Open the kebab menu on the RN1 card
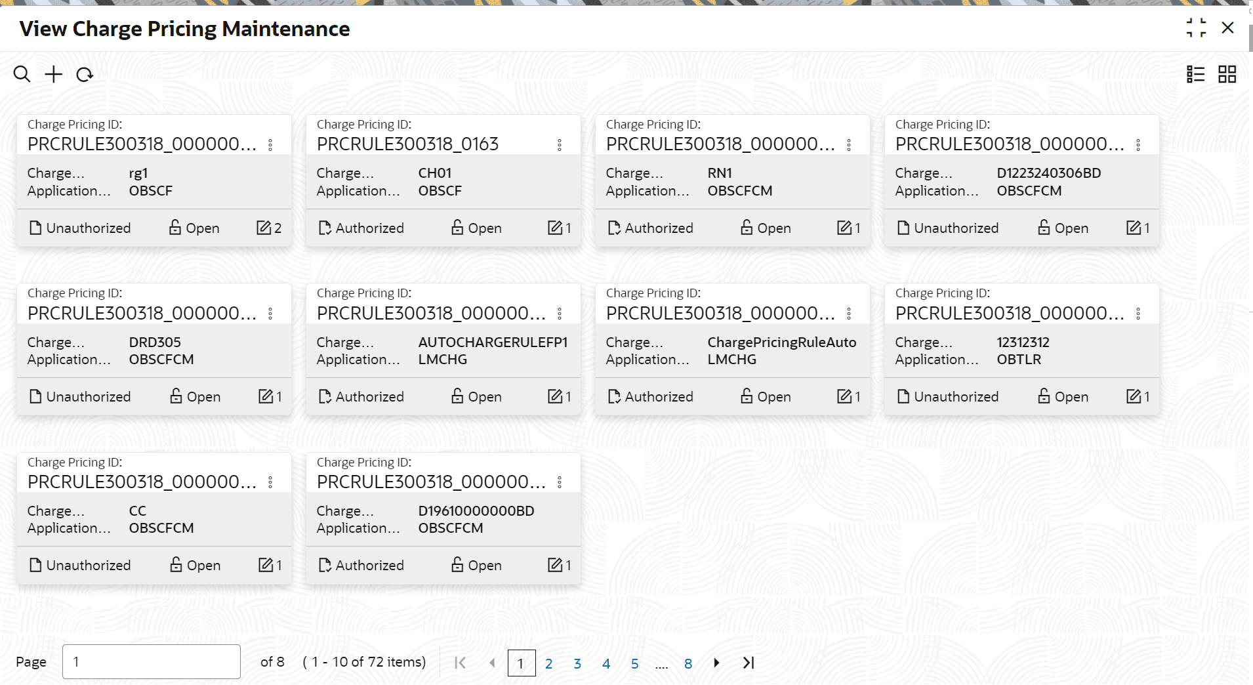 (848, 144)
